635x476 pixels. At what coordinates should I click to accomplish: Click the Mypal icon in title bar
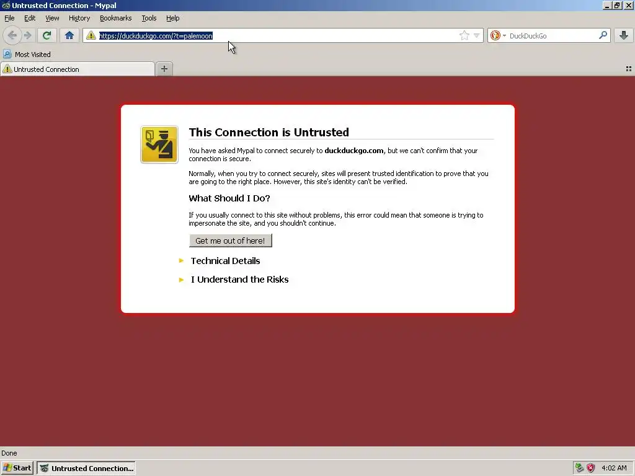(6, 5)
